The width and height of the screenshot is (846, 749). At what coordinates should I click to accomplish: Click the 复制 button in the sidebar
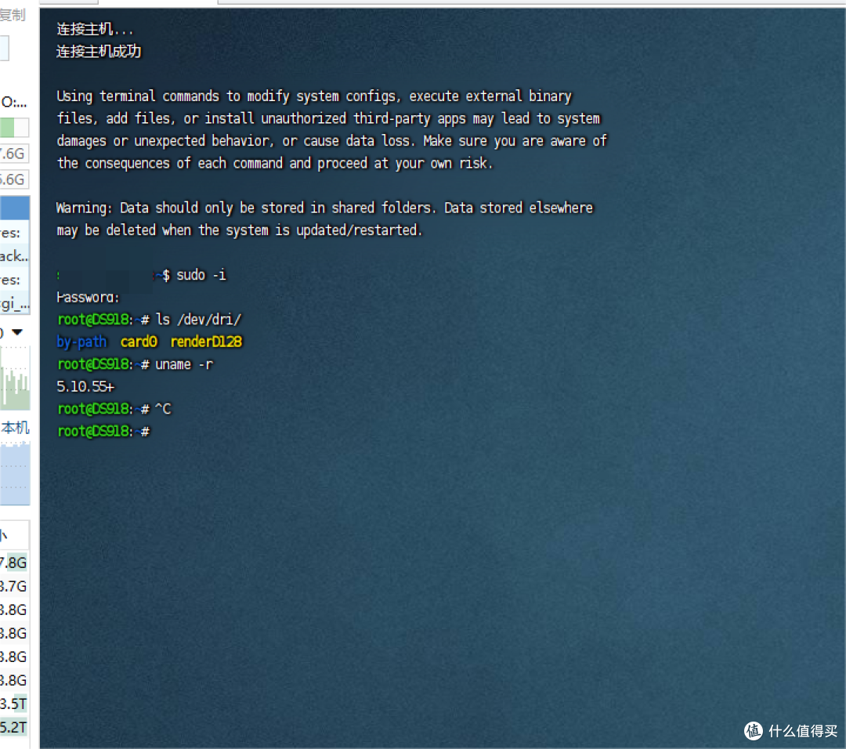(x=13, y=15)
